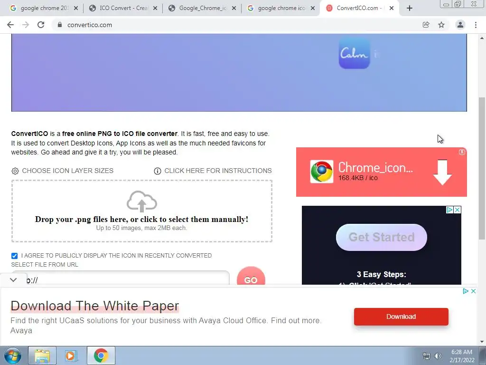Close the ConvertICO.com tab
486x365 pixels.
392,9
